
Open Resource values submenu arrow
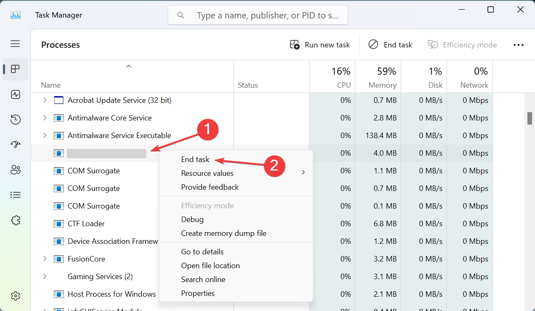303,172
